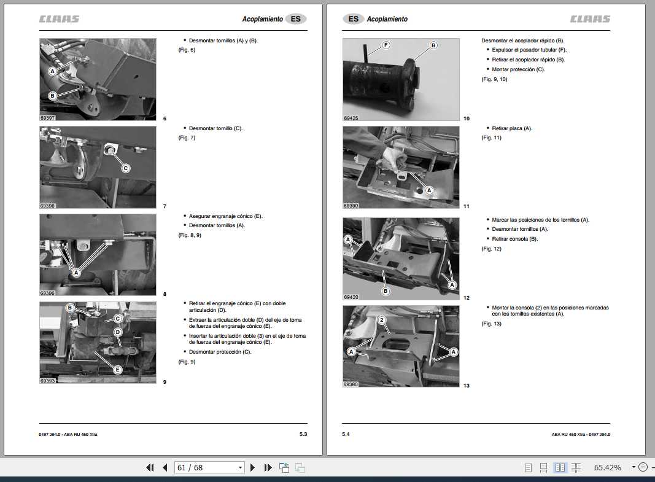Image resolution: width=655 pixels, height=482 pixels.
Task: Click figure 8 photo numbered 69396
Action: tap(98, 255)
